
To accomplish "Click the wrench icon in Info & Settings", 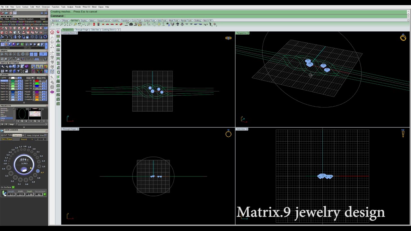I will (x=6, y=66).
